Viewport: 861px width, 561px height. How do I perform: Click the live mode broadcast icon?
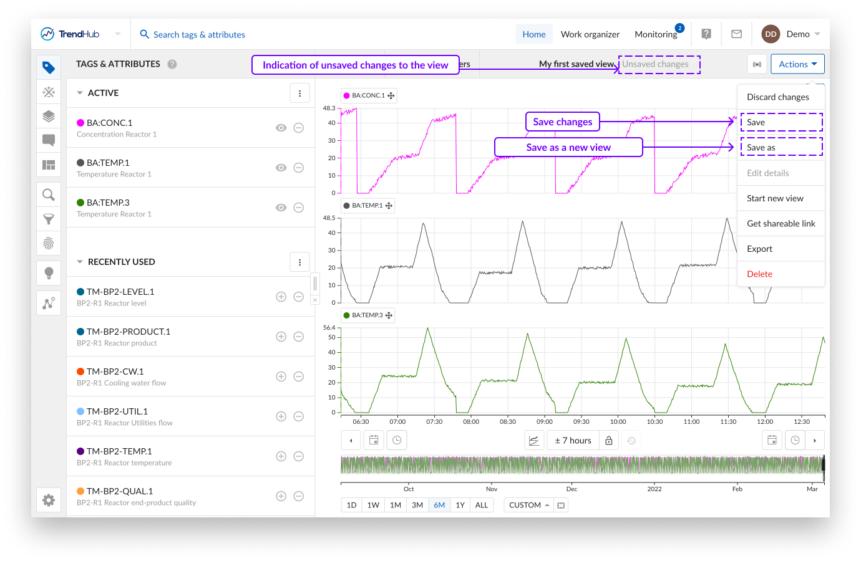[x=757, y=64]
